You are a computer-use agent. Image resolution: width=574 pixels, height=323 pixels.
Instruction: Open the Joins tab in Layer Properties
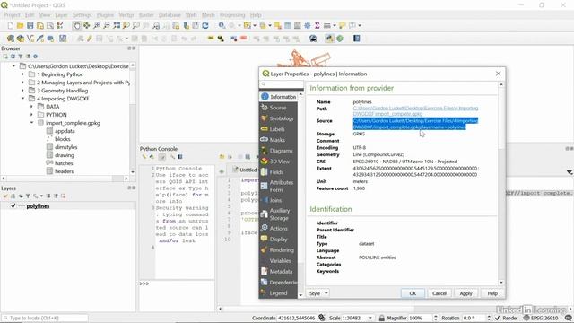click(279, 200)
